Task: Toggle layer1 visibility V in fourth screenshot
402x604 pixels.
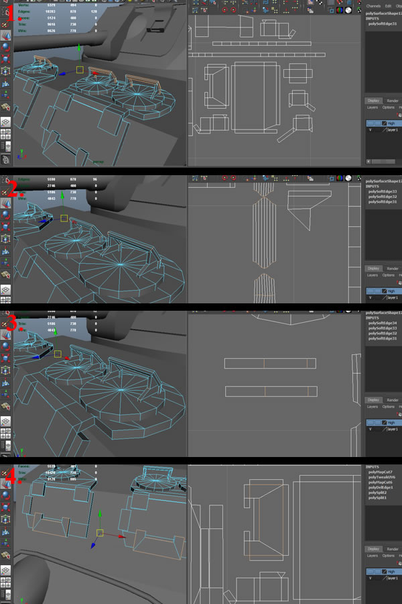Action: click(371, 578)
